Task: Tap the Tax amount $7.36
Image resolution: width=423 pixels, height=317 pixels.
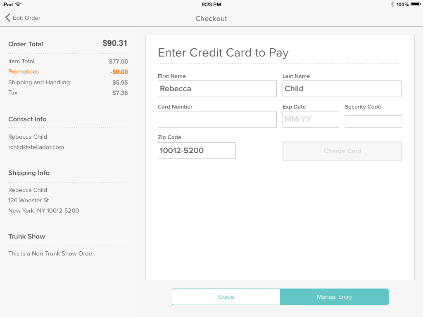Action: coord(120,93)
